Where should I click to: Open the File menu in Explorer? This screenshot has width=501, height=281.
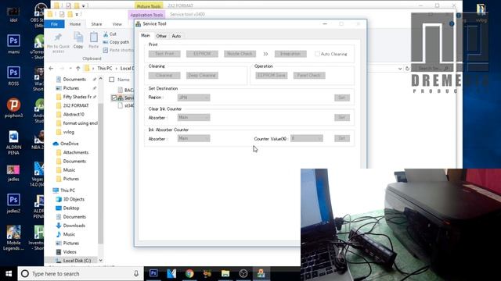[54, 24]
